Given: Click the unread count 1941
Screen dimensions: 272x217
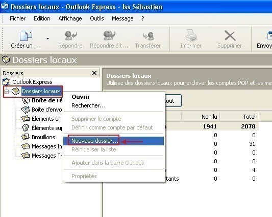Looking at the screenshot, I should coord(210,126).
